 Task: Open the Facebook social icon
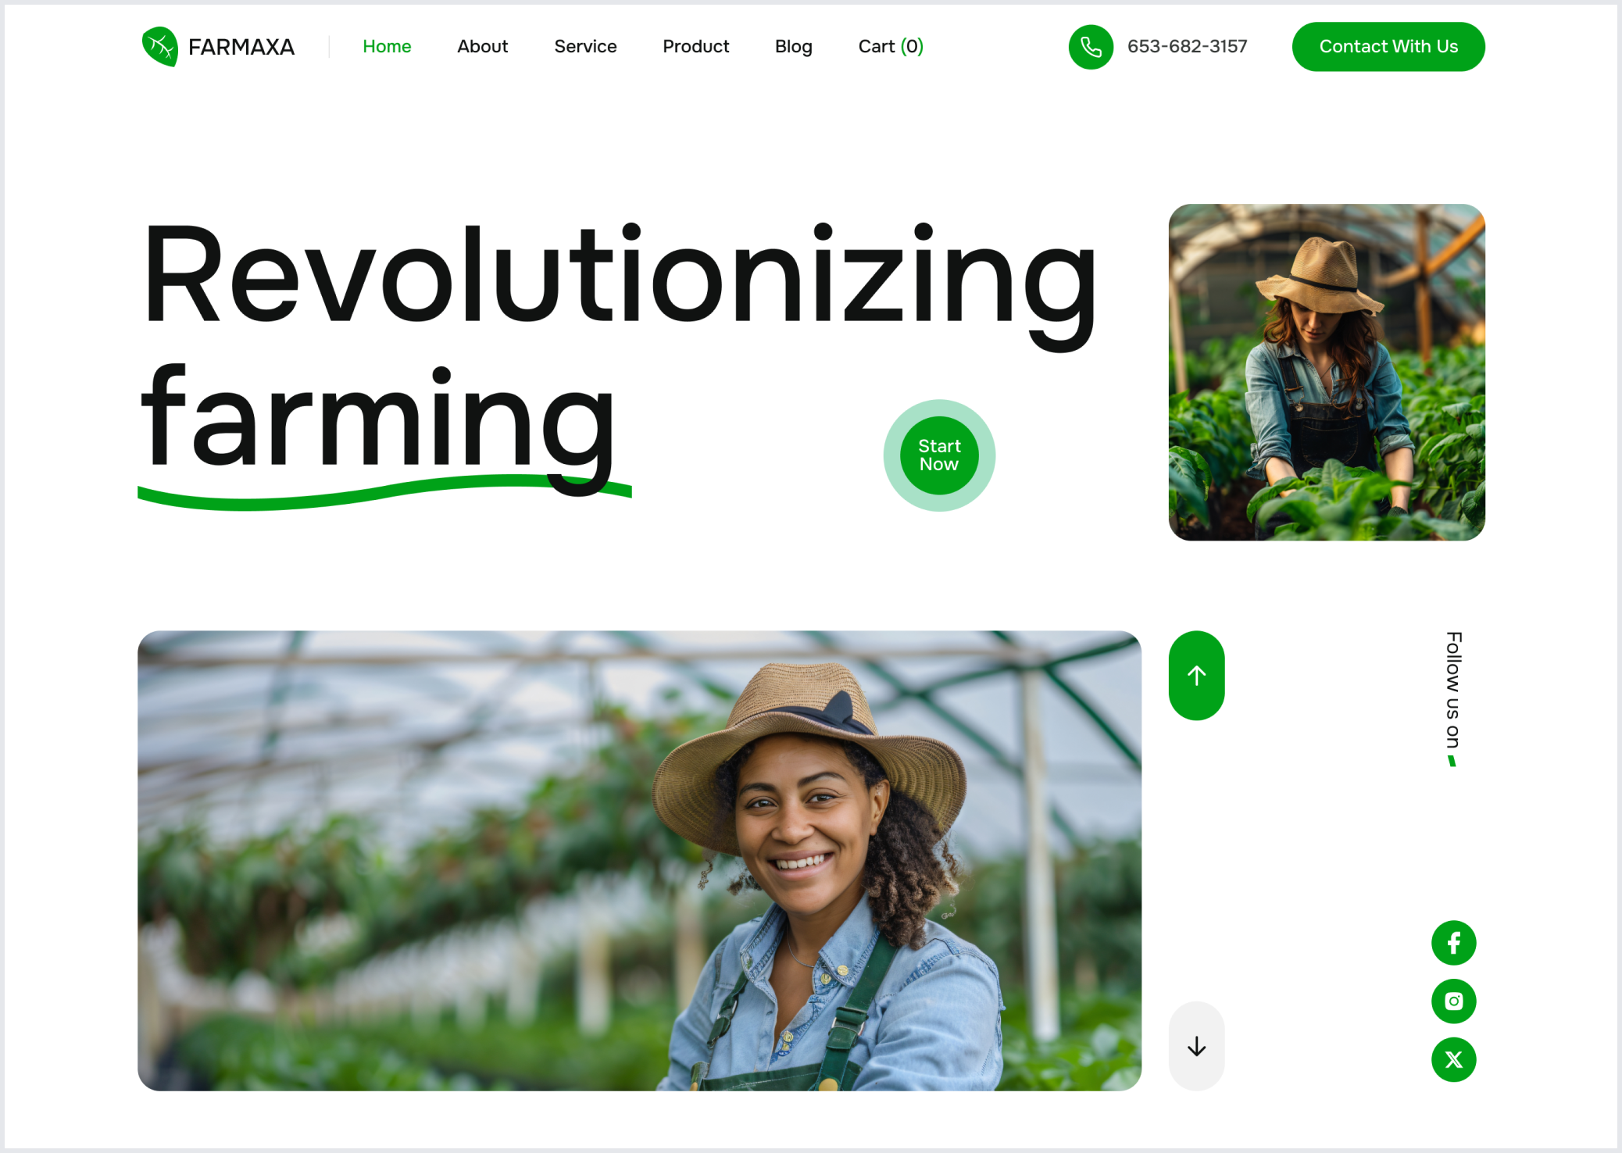1453,943
